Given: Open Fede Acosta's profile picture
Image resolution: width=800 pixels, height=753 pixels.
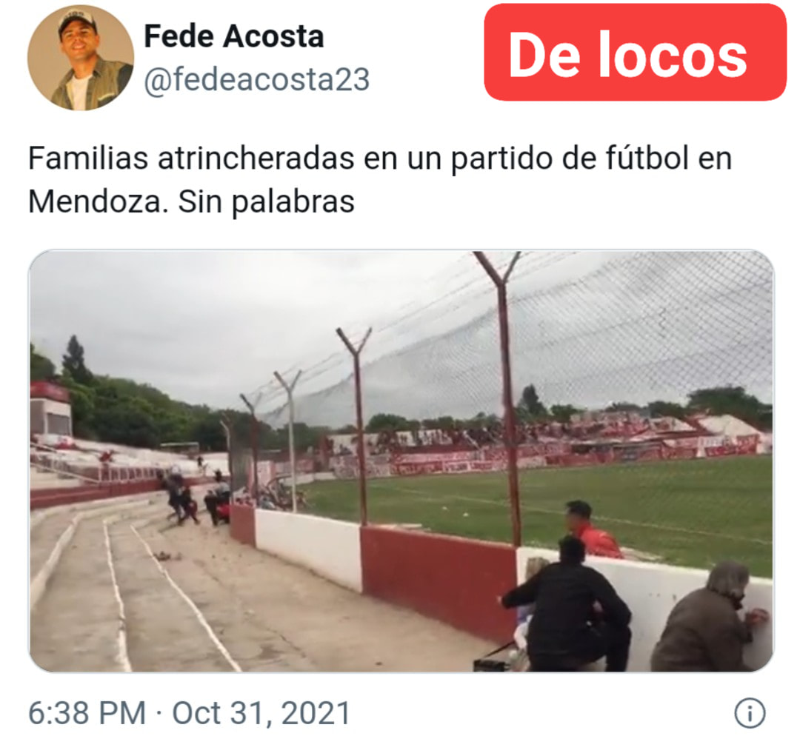Looking at the screenshot, I should coord(81,58).
